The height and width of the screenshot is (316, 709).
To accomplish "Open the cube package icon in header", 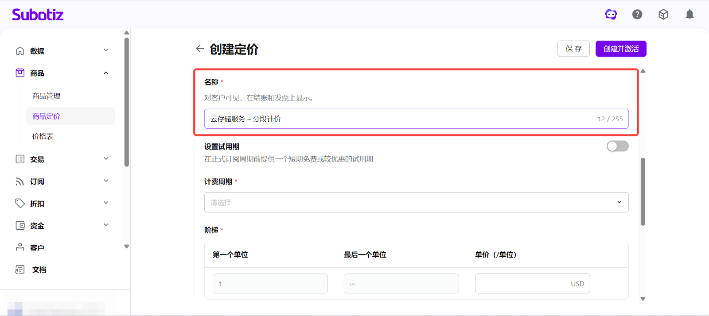I will (663, 15).
